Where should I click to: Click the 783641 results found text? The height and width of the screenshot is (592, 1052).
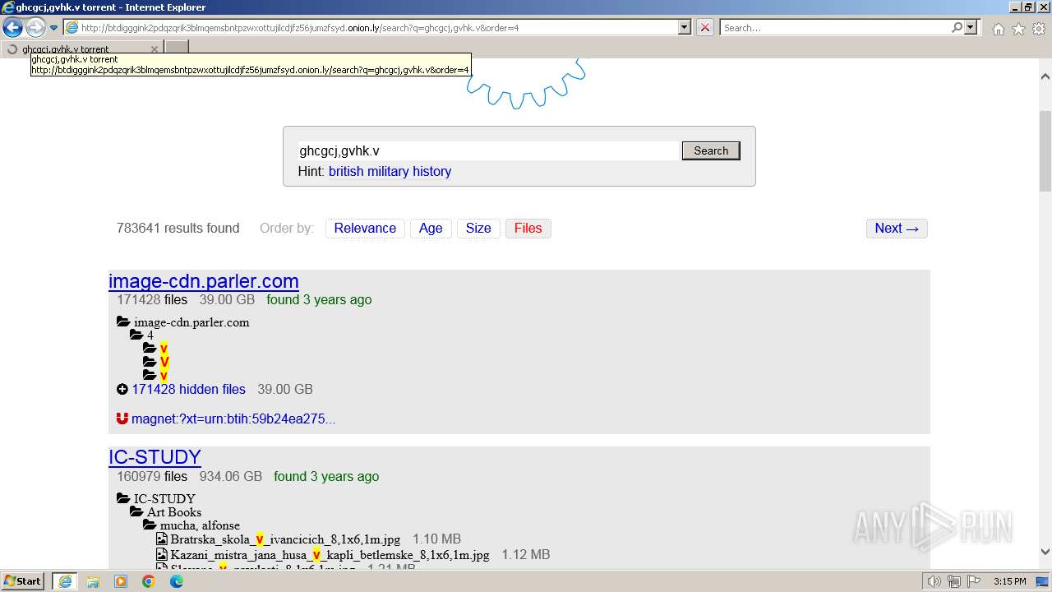point(178,229)
